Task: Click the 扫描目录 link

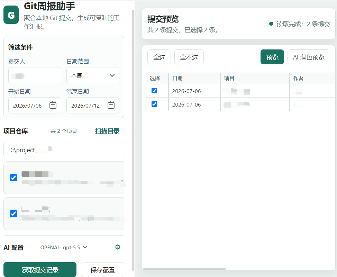Action: 107,131
